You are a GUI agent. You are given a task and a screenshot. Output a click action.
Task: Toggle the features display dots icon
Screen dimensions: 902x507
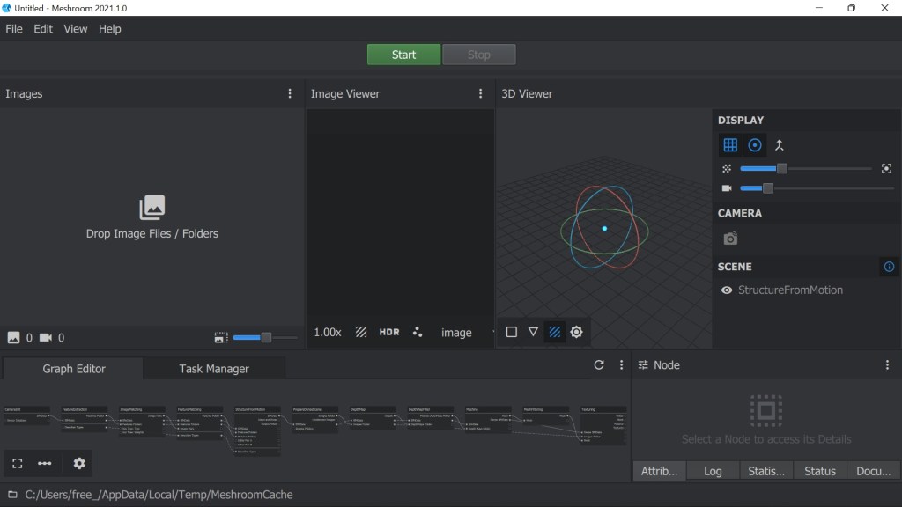(418, 332)
